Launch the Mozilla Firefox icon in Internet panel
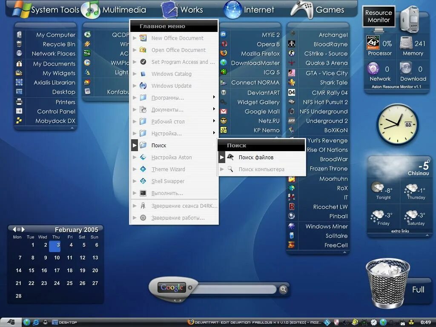The width and height of the screenshot is (436, 327). coord(224,53)
